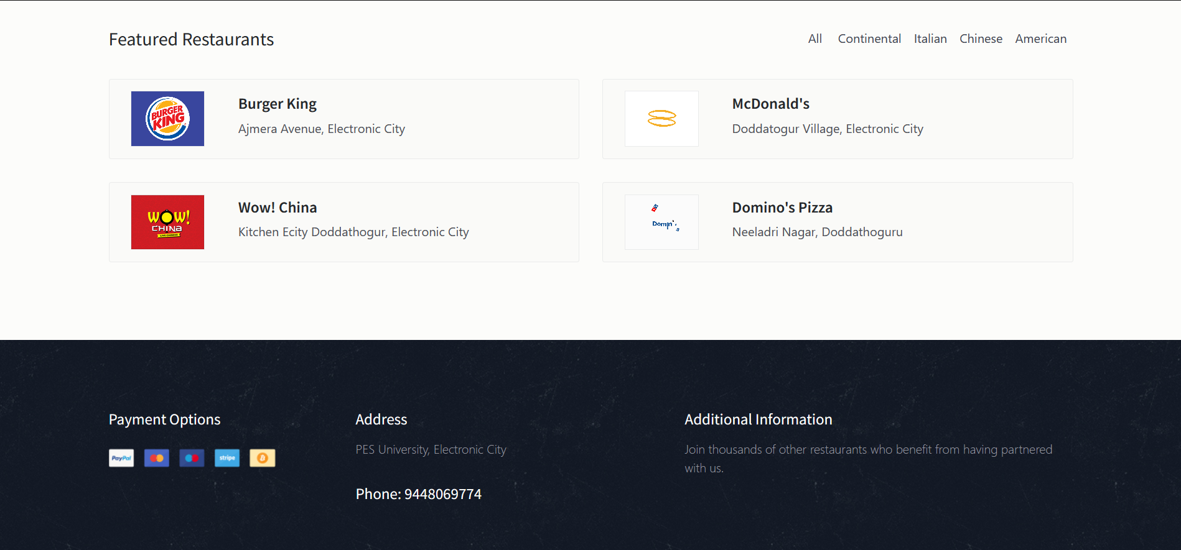Click the Domino's Pizza logo image

coord(661,222)
